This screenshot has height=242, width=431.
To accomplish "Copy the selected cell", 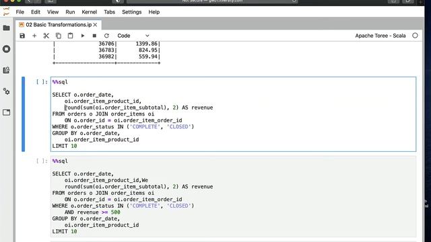I will 59,36.
